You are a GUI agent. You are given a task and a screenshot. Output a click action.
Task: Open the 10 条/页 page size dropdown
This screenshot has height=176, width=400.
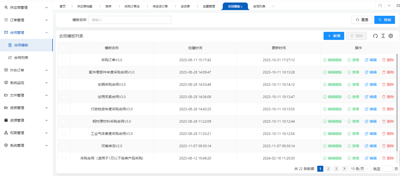360,169
